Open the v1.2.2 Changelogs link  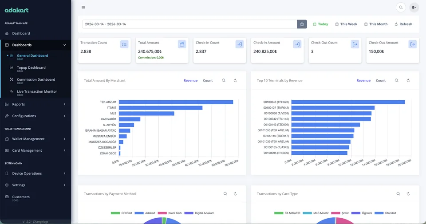point(35,221)
